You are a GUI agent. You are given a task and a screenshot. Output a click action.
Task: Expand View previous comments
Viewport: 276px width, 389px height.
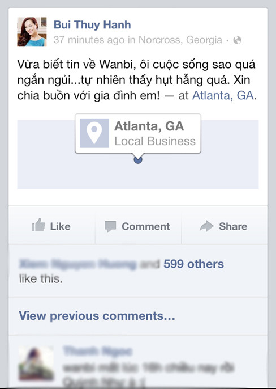pos(97,316)
